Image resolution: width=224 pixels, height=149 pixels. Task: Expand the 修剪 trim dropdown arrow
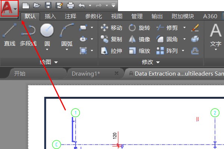pos(184,27)
